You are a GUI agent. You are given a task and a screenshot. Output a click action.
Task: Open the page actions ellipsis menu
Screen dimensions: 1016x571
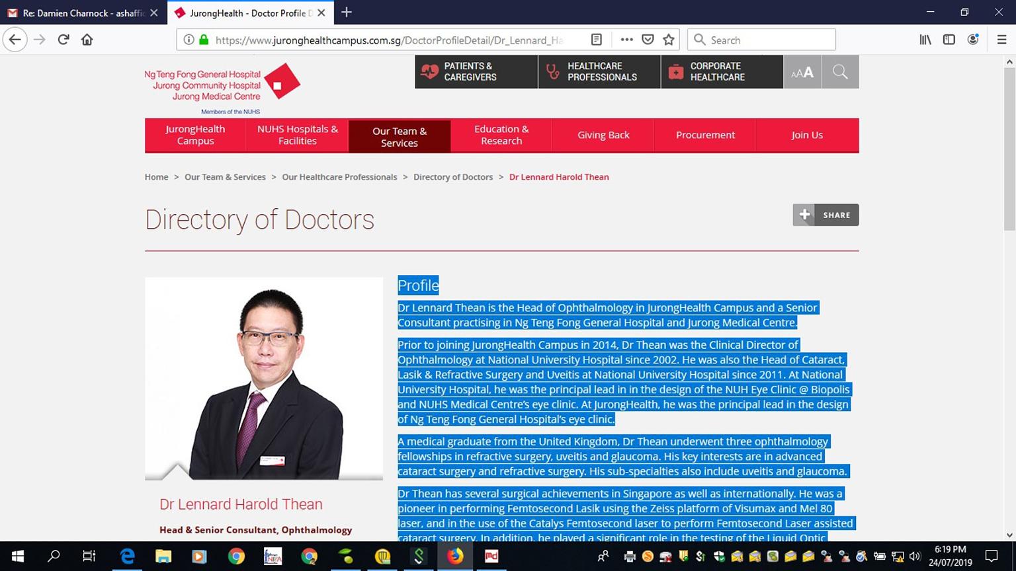(626, 39)
